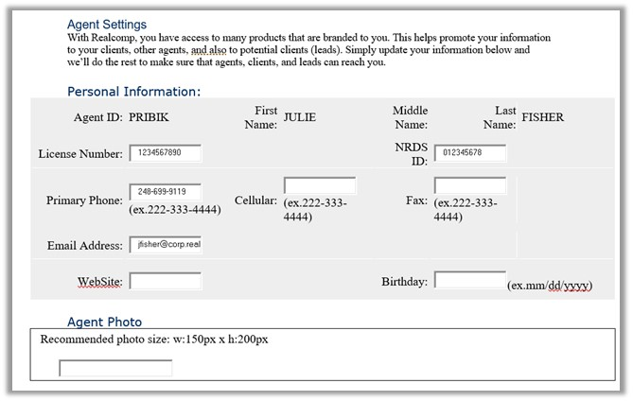The width and height of the screenshot is (633, 401).
Task: Click the ex.mm/dd/yyyy format hint
Action: tap(550, 286)
